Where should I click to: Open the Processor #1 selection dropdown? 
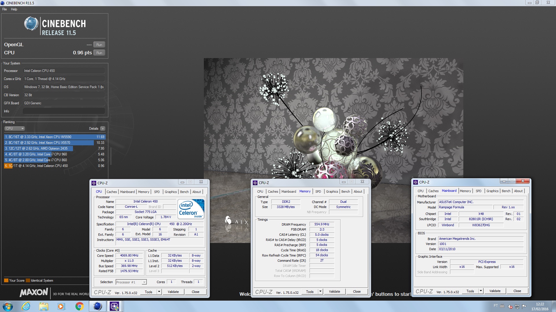coord(131,282)
